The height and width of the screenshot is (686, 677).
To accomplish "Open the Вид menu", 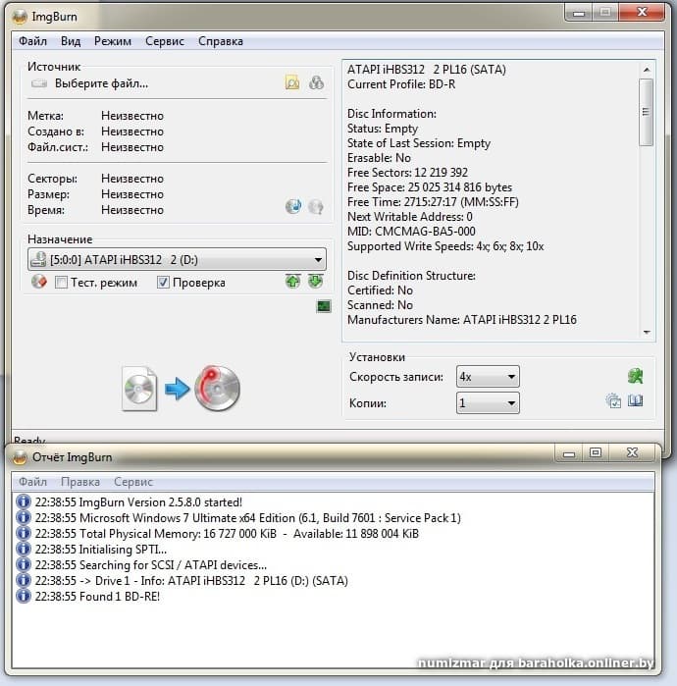I will coord(71,41).
